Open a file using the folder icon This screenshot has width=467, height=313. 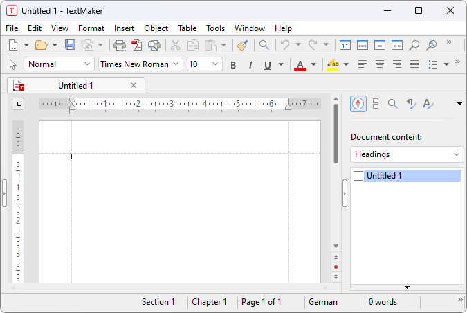[x=41, y=45]
